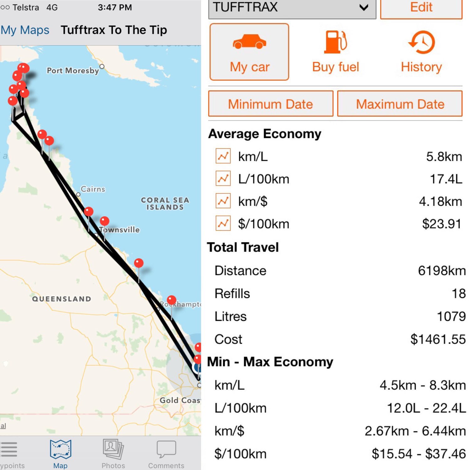Set the Maximum Date filter
Viewport: 470px width, 470px height.
400,104
